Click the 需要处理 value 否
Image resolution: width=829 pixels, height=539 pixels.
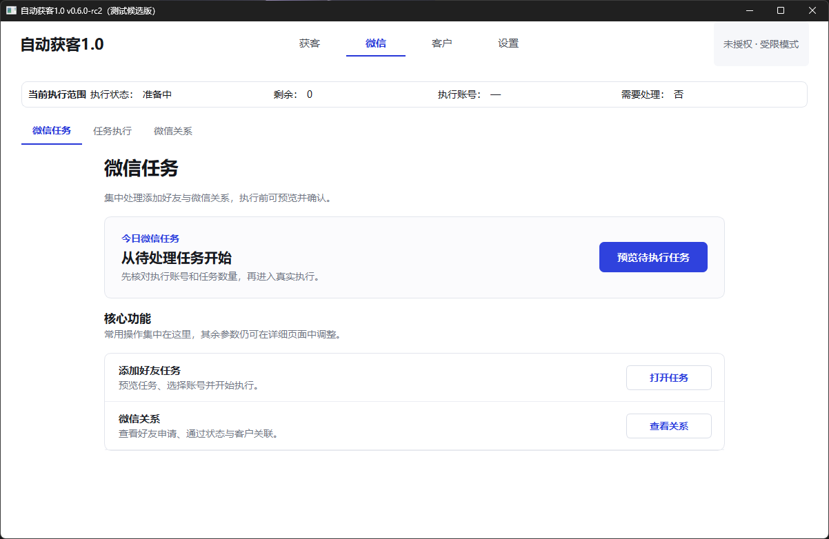click(679, 94)
